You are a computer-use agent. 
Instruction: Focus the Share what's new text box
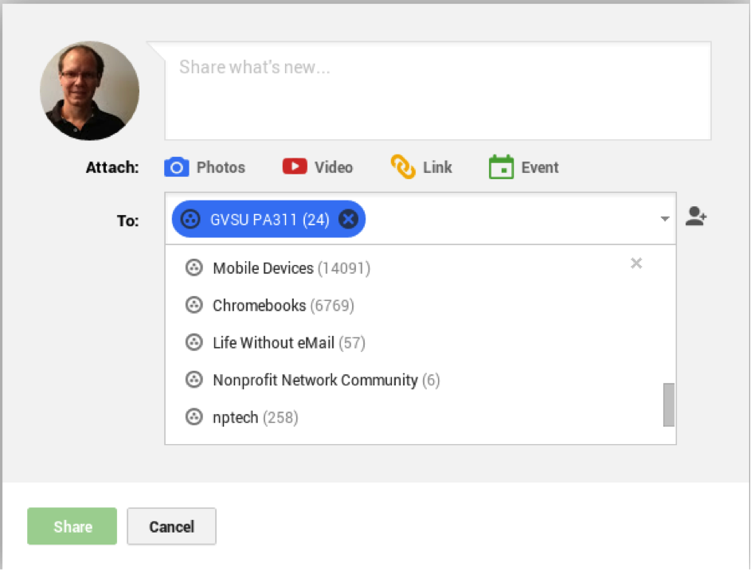(437, 92)
